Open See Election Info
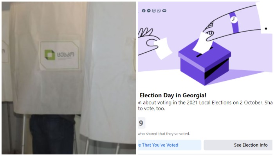Image resolution: width=274 pixels, height=156 pixels. pos(238,145)
